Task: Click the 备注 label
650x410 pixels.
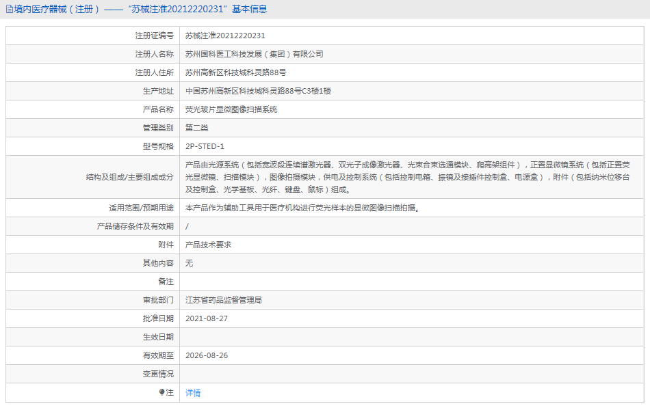Action: (166, 282)
